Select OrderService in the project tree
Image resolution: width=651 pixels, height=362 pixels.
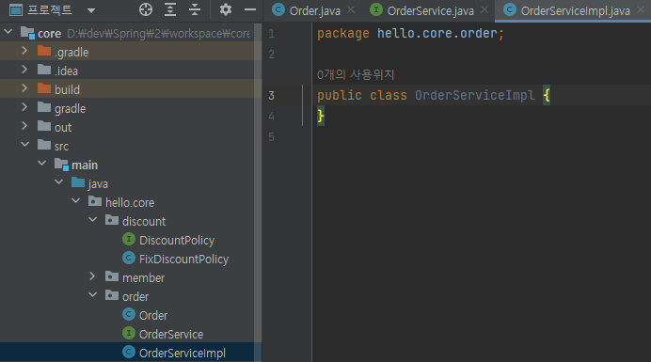tap(171, 334)
